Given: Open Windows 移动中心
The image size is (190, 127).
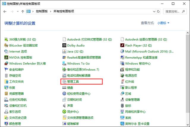Looking at the screenshot, I should (138, 64).
